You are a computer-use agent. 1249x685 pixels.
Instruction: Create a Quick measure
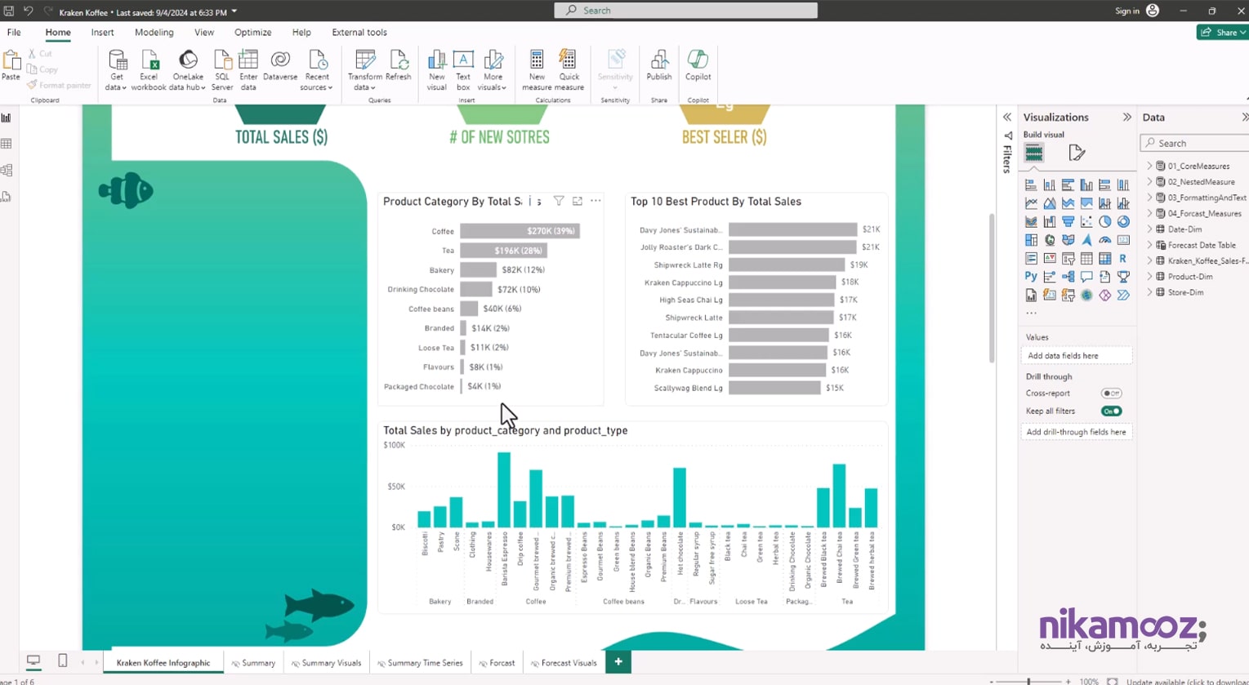click(569, 70)
